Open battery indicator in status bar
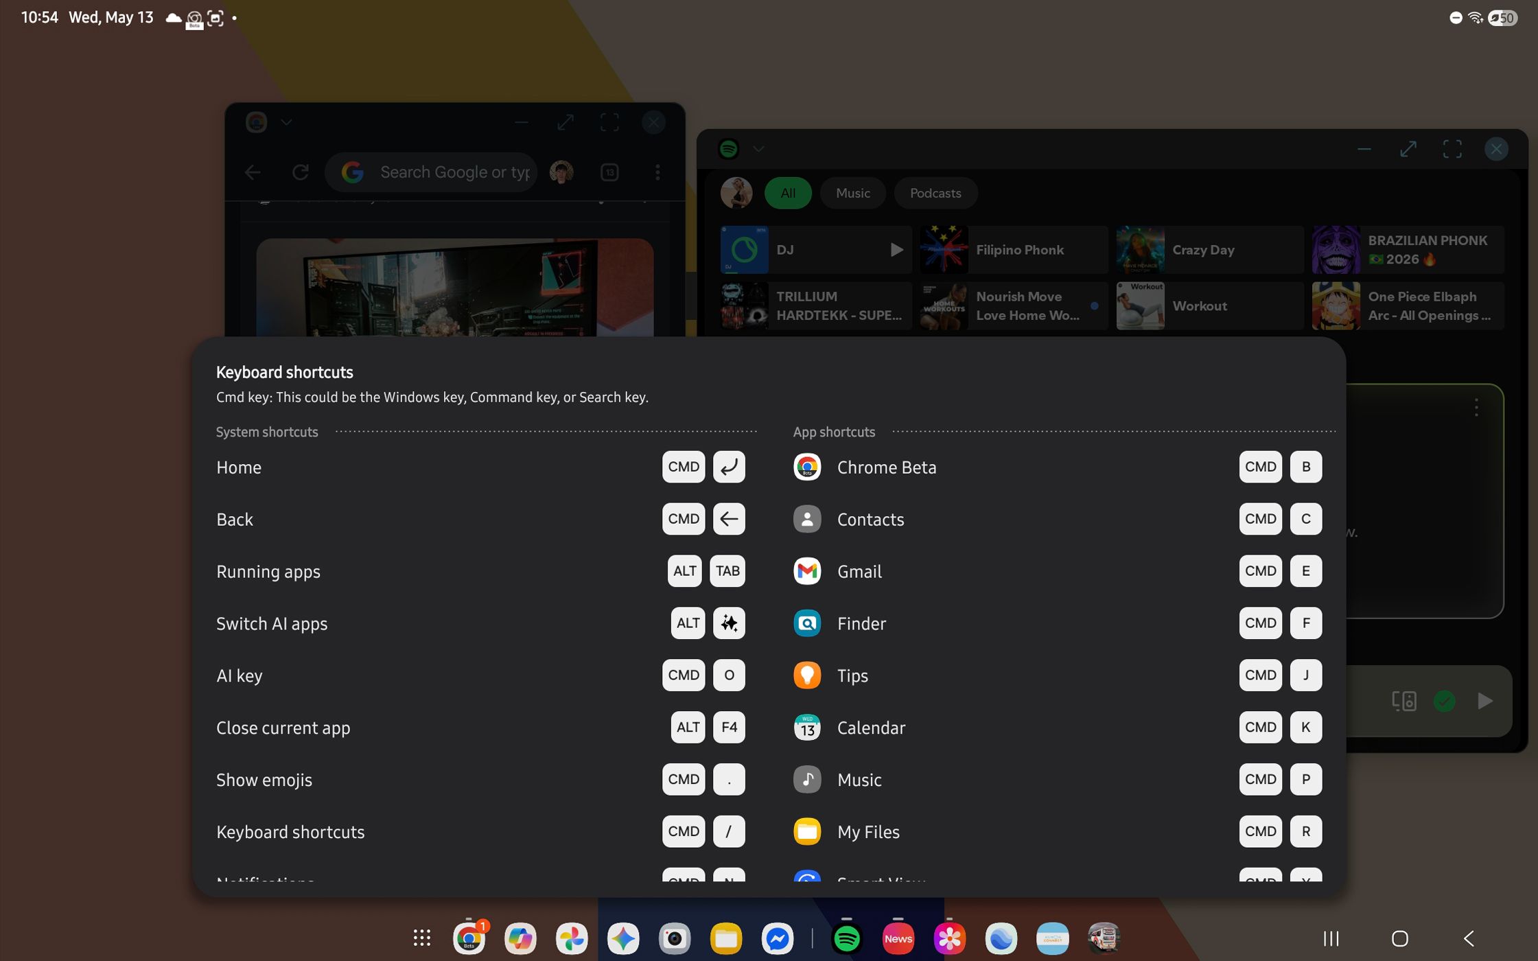The image size is (1538, 961). click(1503, 18)
